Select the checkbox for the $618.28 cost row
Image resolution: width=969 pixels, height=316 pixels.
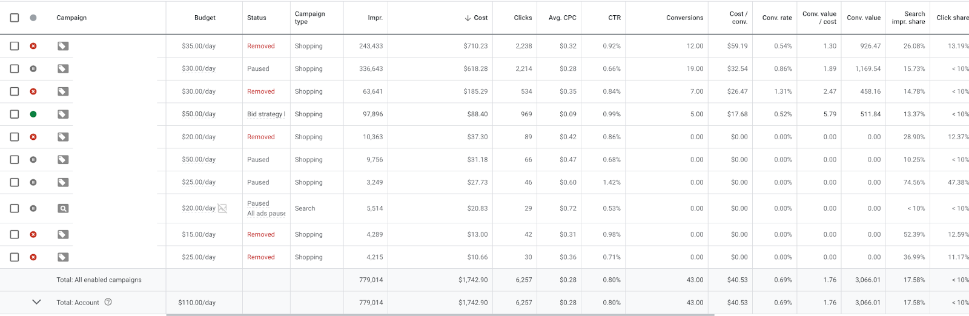15,68
